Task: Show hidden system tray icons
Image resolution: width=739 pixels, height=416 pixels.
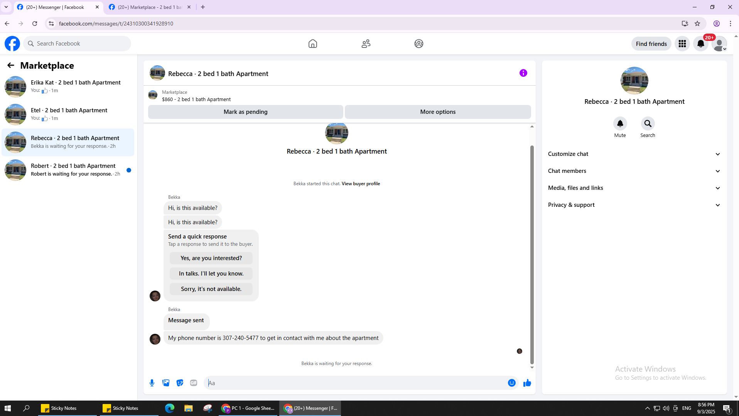Action: (648, 408)
